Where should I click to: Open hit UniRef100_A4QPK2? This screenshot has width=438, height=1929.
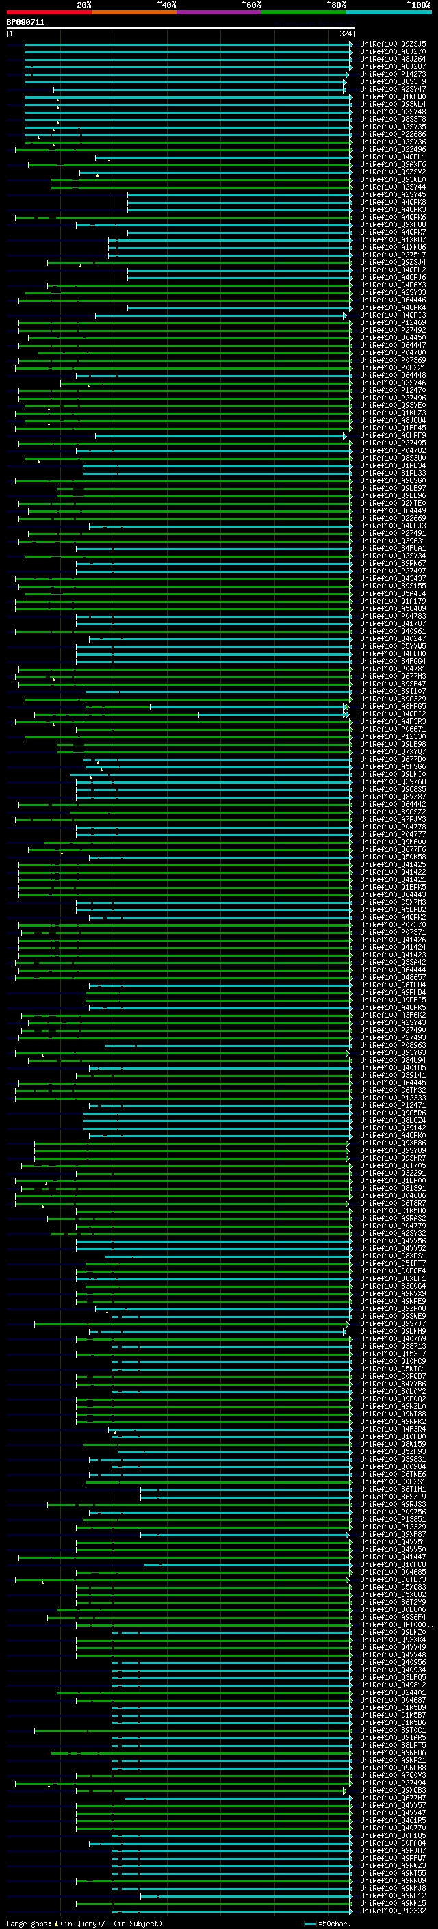tap(393, 918)
